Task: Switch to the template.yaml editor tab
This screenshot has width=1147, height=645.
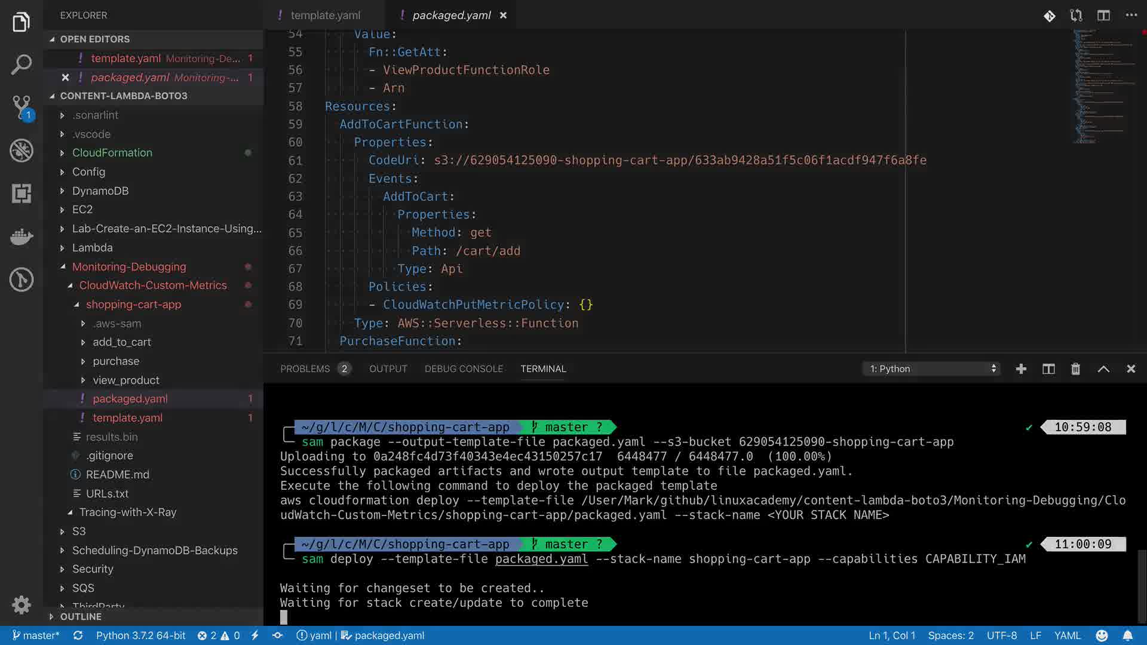Action: [x=325, y=16]
